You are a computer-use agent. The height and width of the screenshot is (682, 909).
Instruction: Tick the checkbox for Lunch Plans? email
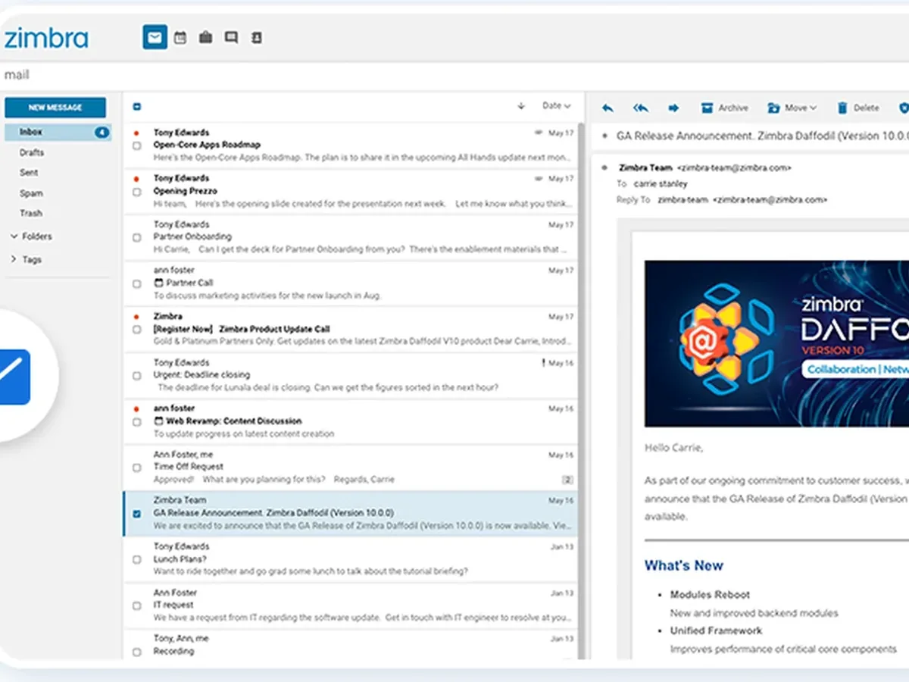click(137, 559)
